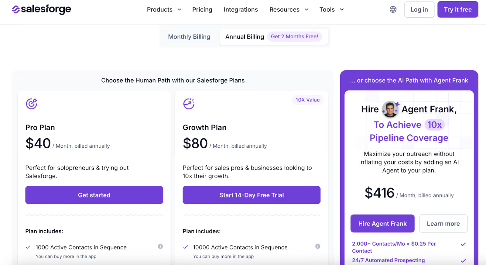The width and height of the screenshot is (486, 265).
Task: Switch to Monthly Billing
Action: [189, 36]
